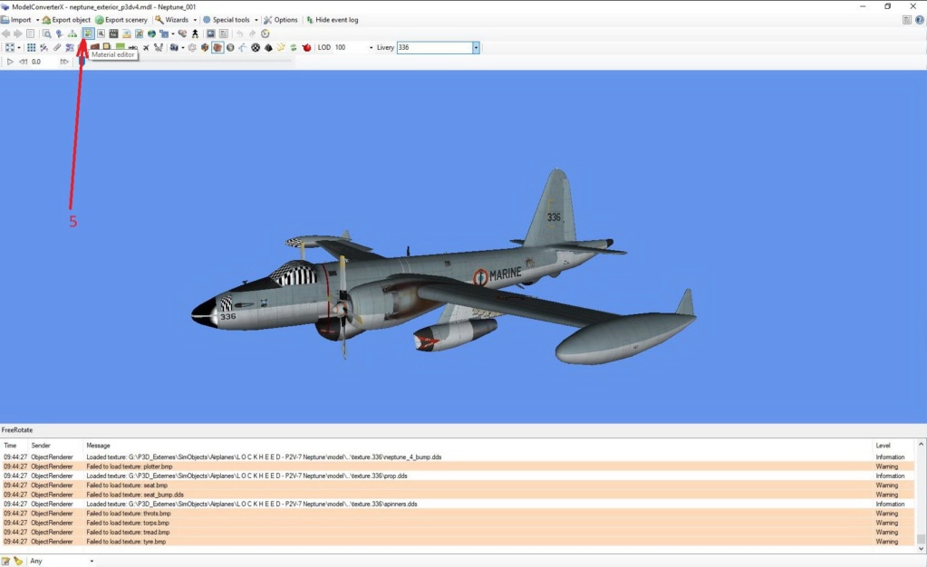
Task: Click the blue map pin icon
Action: 59,34
